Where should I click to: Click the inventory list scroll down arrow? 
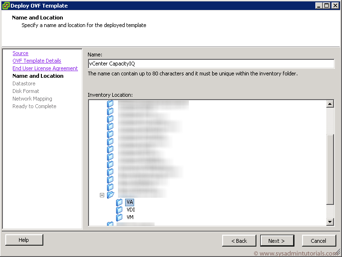(x=330, y=222)
